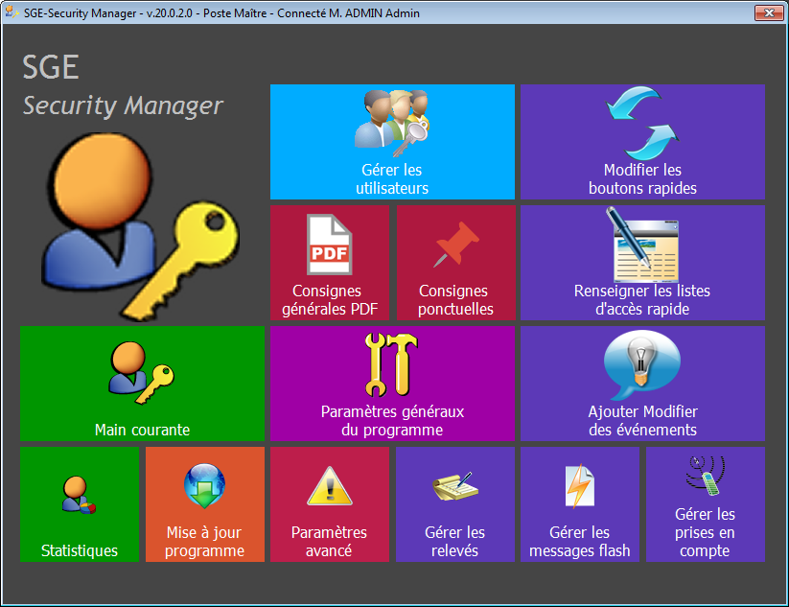Close the SGE-Security Manager window
Screen dimensions: 789x607
[x=768, y=12]
